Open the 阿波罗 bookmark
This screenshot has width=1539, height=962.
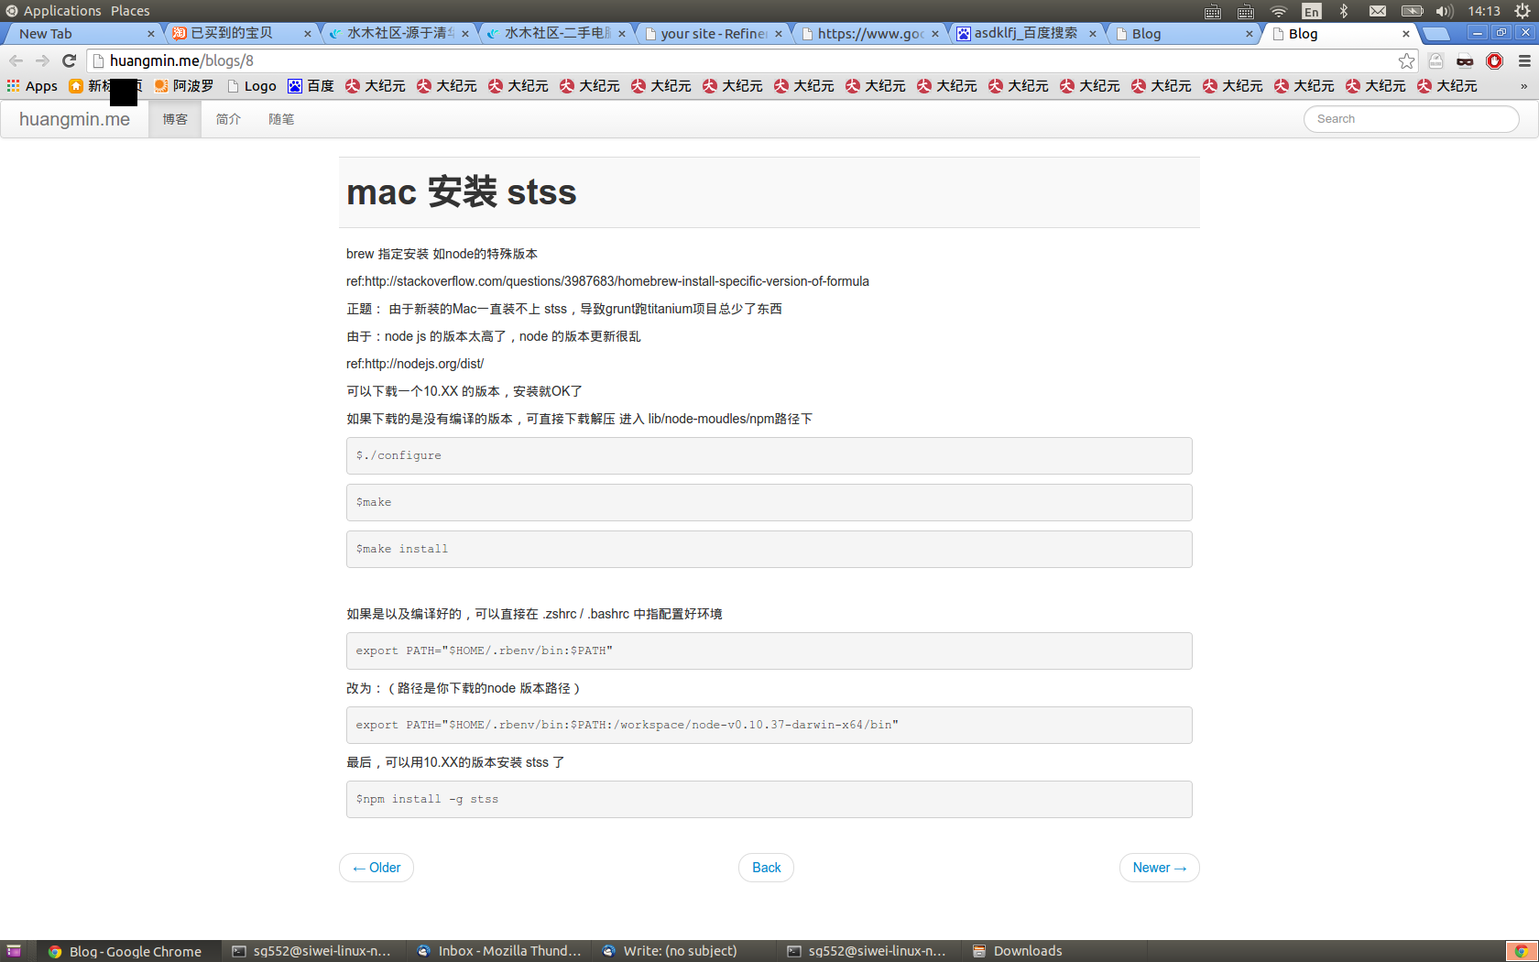click(x=182, y=85)
